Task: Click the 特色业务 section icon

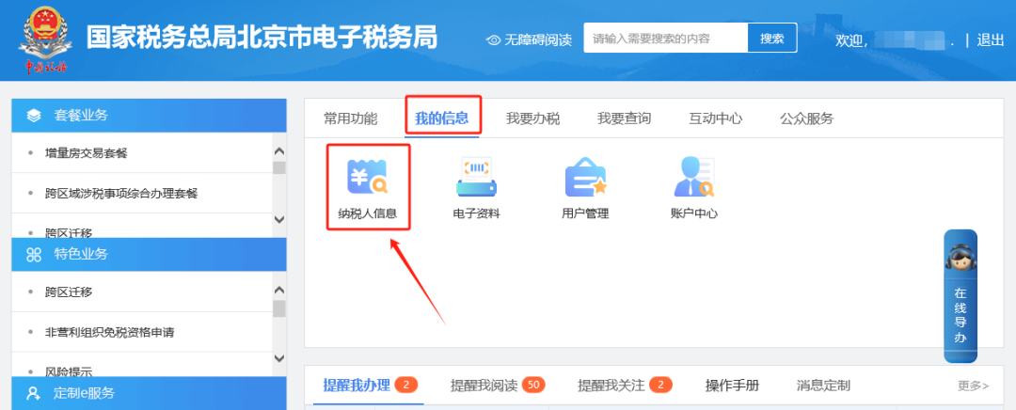Action: [34, 255]
